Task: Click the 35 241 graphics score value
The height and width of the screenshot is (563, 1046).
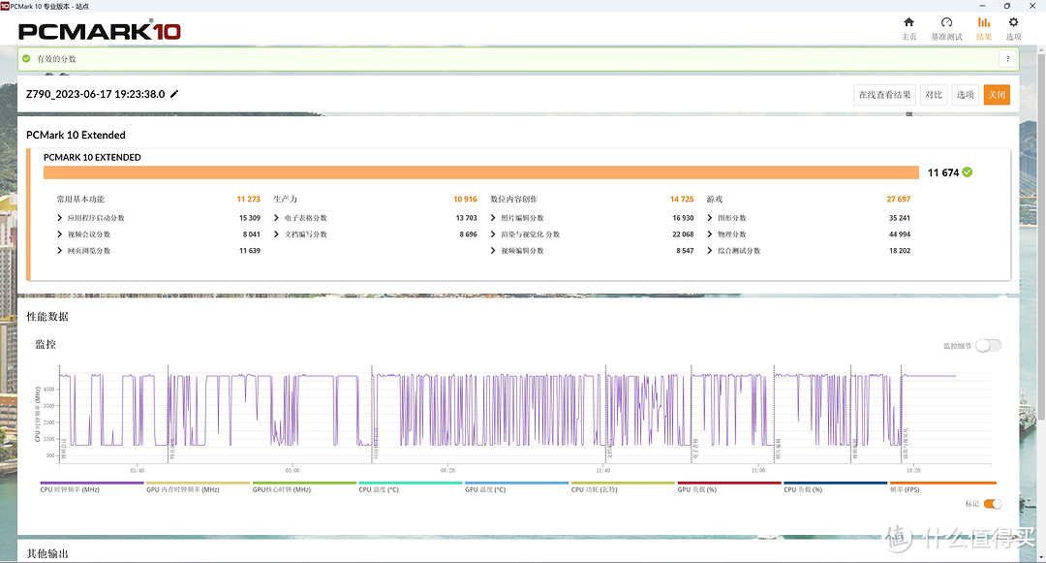Action: point(899,218)
